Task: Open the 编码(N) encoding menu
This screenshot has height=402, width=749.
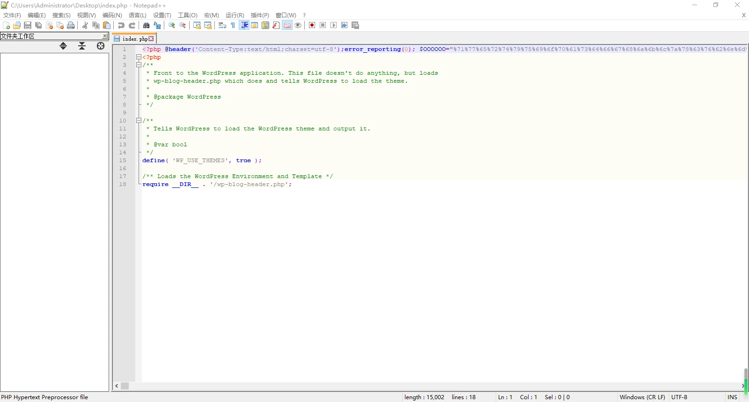Action: [112, 15]
